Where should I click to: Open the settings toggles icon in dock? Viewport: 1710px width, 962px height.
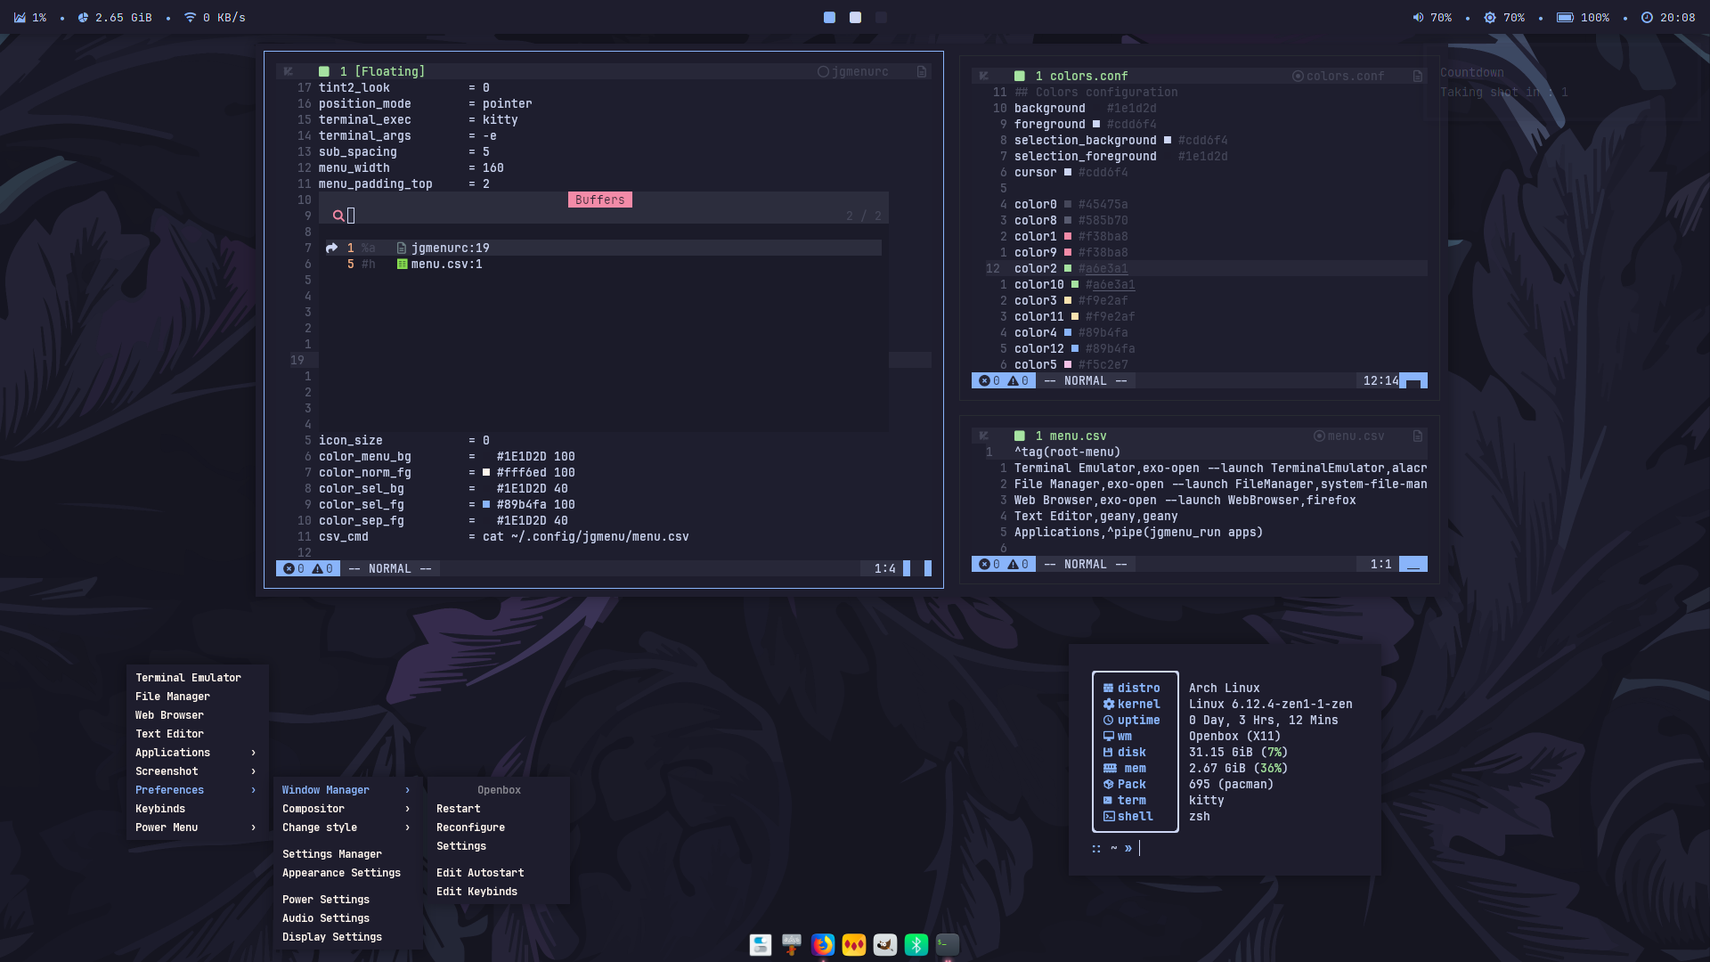761,944
